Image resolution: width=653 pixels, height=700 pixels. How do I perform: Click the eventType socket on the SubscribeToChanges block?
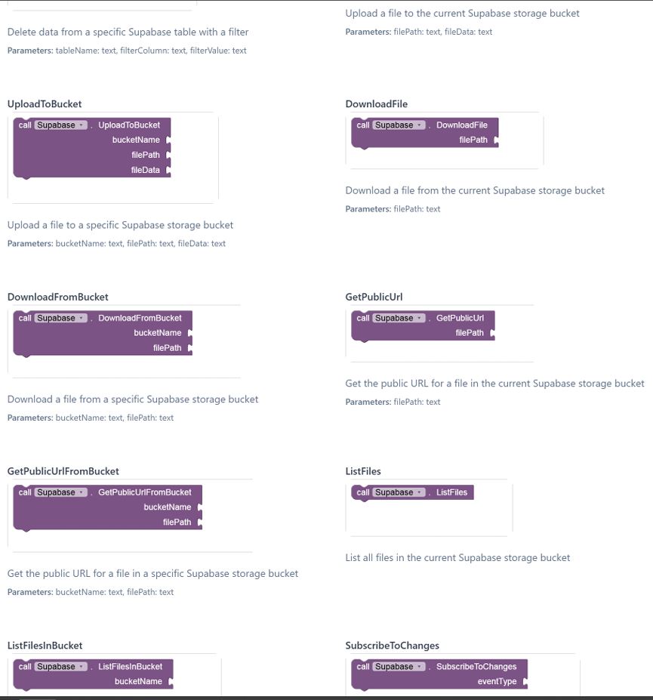(x=525, y=682)
